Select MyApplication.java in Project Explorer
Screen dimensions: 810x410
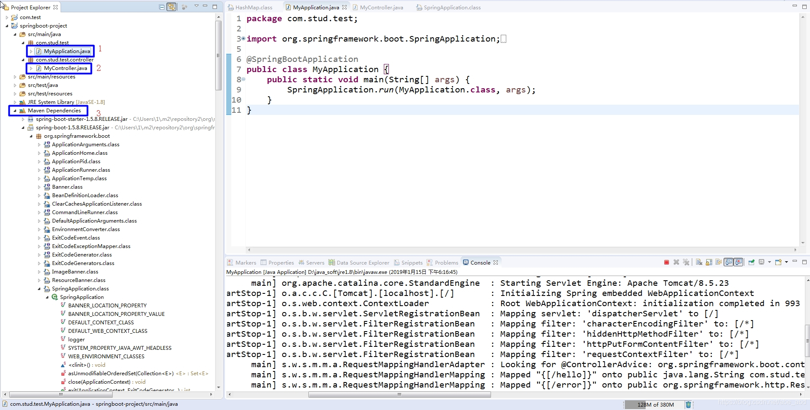pyautogui.click(x=67, y=51)
